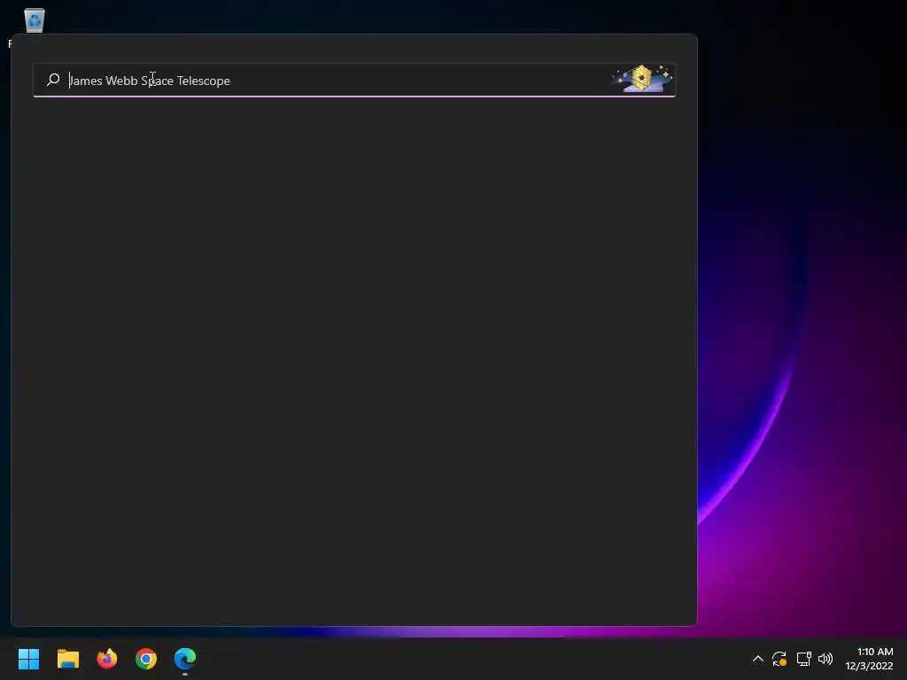This screenshot has height=680, width=907.
Task: Open the 1:10 AM clock and date
Action: pos(869,659)
